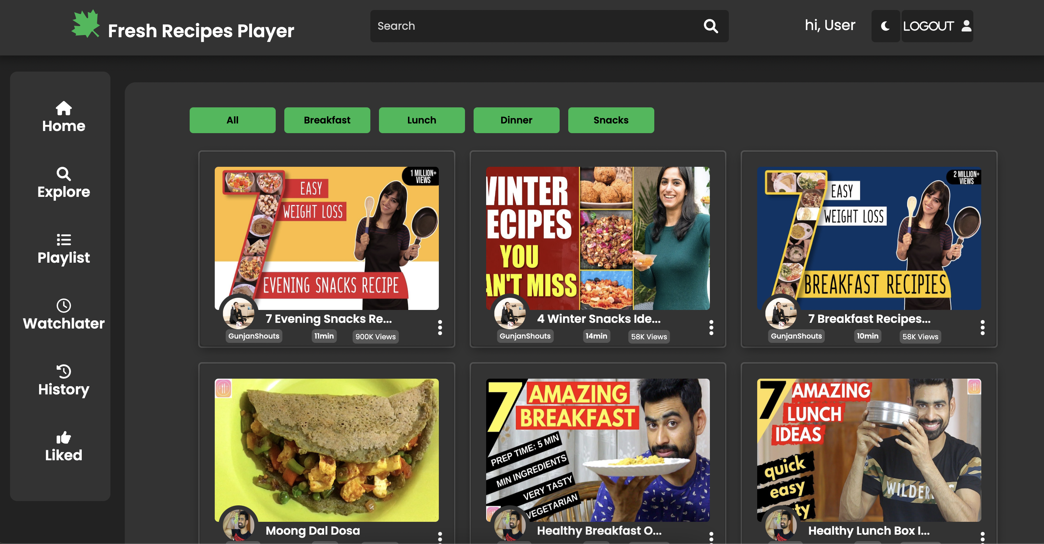Click the LOGOUT button

[x=937, y=26]
